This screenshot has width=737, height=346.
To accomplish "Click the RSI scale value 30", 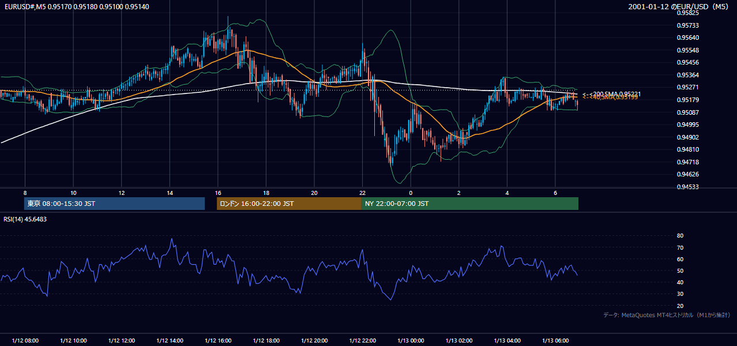I will pyautogui.click(x=680, y=294).
